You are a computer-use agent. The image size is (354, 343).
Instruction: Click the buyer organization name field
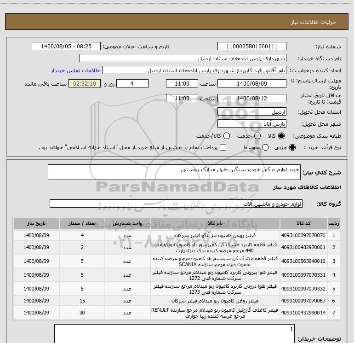183,58
